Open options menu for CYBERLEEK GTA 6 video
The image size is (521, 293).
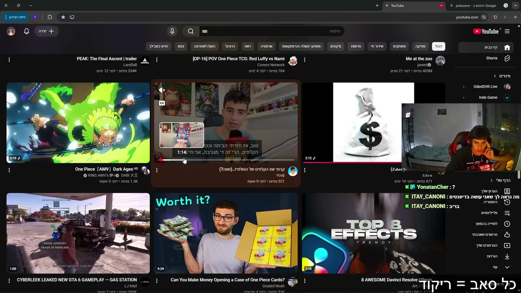point(9,281)
